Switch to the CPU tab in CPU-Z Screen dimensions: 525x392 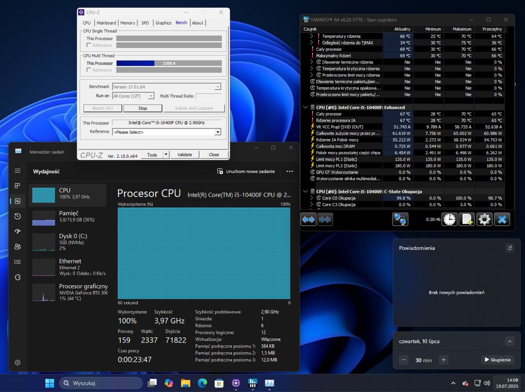click(87, 23)
